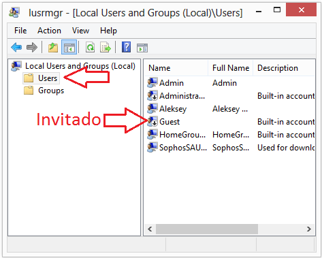322x258 pixels.
Task: Select the SophosSAU... user name
Action: (183, 148)
